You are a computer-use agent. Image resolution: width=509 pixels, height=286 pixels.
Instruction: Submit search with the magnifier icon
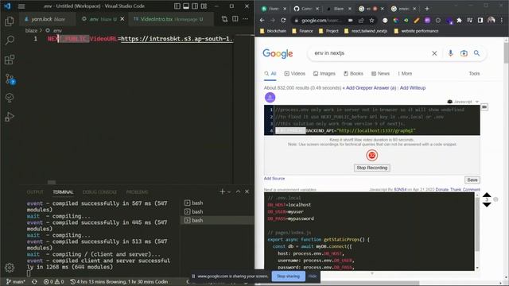pyautogui.click(x=476, y=53)
